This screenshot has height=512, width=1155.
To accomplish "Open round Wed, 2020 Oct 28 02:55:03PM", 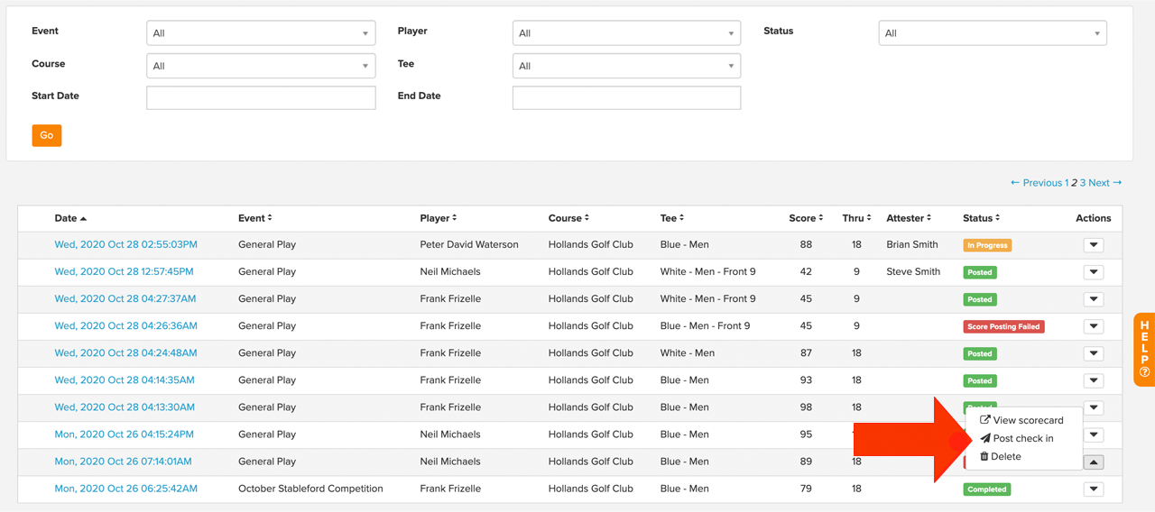I will pos(125,244).
